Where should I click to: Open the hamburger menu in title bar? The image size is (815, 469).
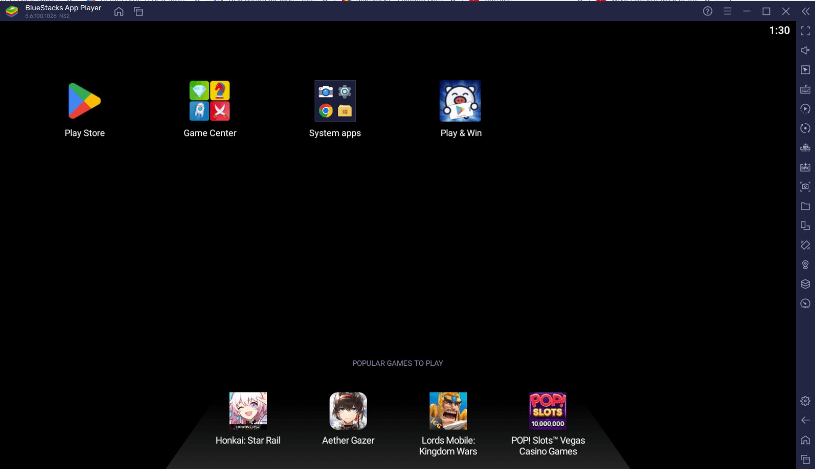[x=727, y=11]
